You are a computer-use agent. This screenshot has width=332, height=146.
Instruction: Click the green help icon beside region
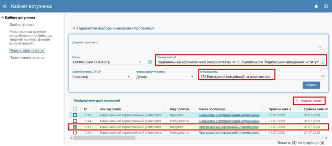click(150, 62)
